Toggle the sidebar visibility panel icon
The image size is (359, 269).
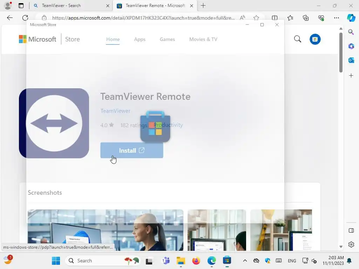coord(351,230)
